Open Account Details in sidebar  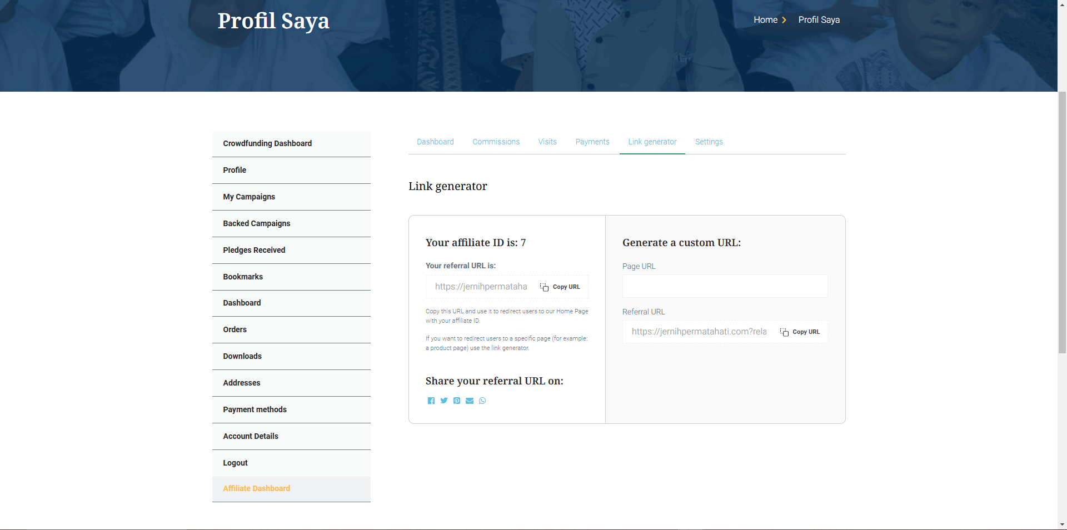coord(291,436)
